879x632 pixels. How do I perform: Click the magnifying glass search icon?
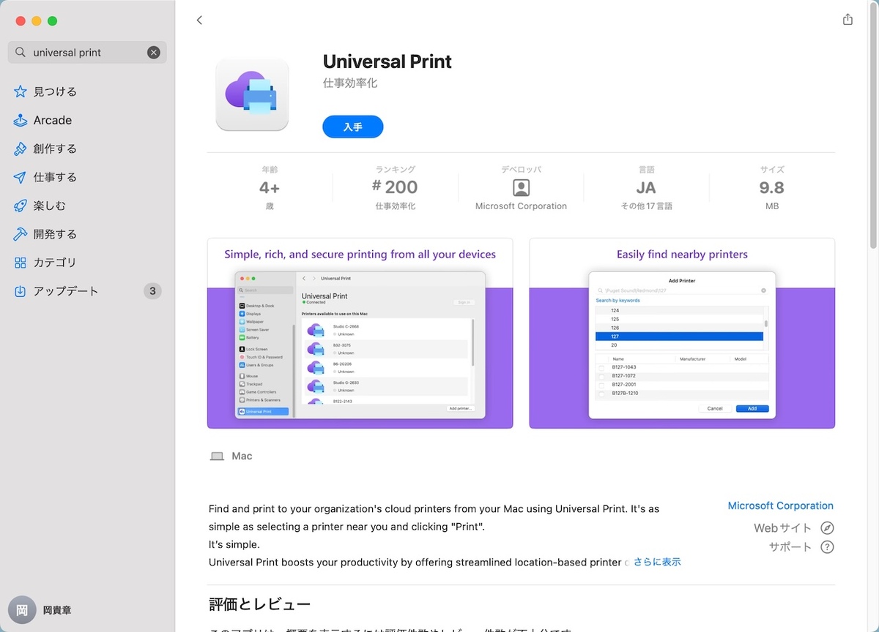coord(20,52)
